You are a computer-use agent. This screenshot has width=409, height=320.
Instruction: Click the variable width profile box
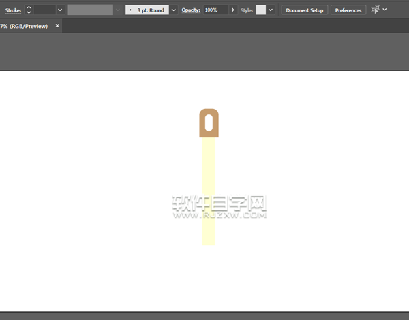point(90,10)
